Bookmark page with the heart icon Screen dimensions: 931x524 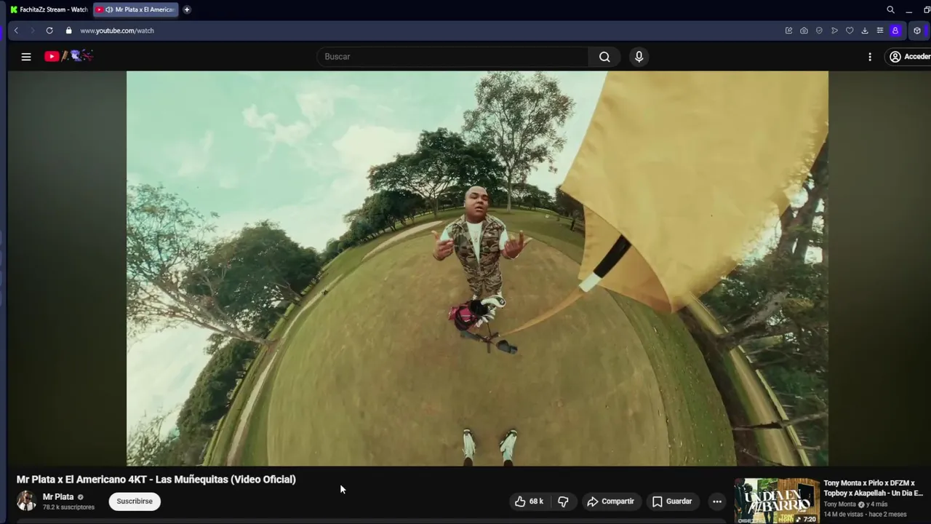point(850,31)
